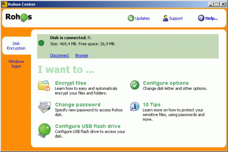
Task: Open the Change password option
Action: (78, 105)
